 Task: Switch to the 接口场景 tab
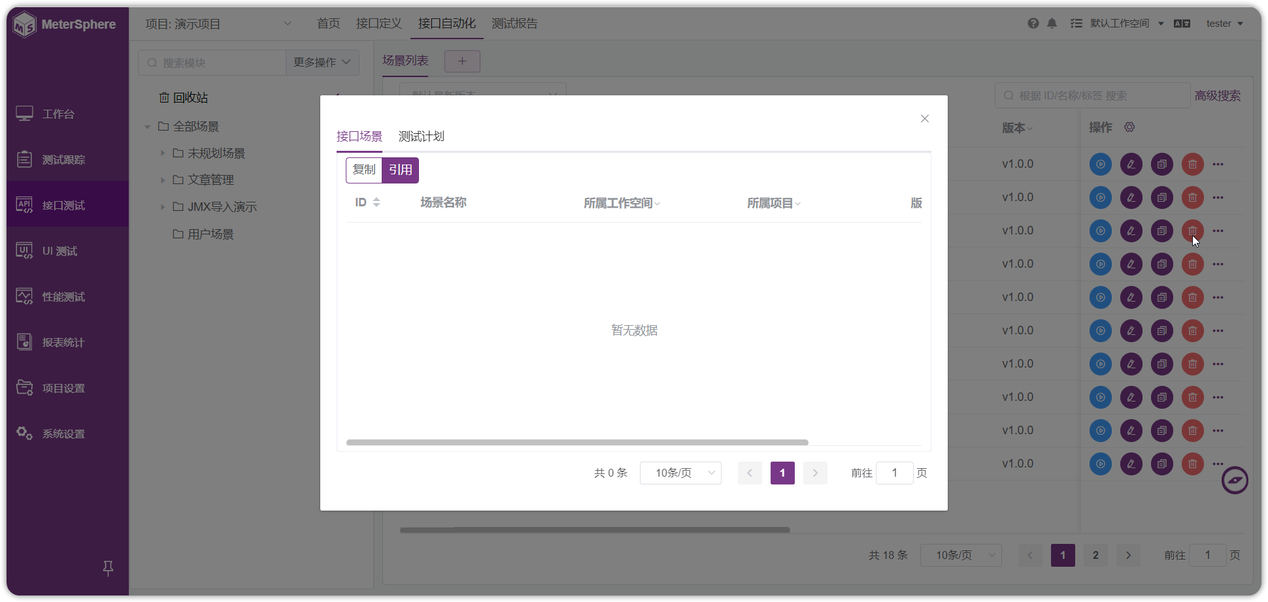pyautogui.click(x=359, y=136)
